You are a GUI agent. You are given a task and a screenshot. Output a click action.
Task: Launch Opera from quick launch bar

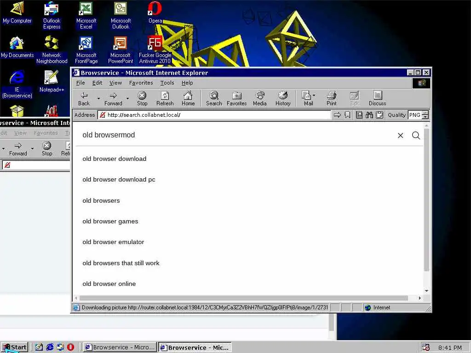(70, 347)
